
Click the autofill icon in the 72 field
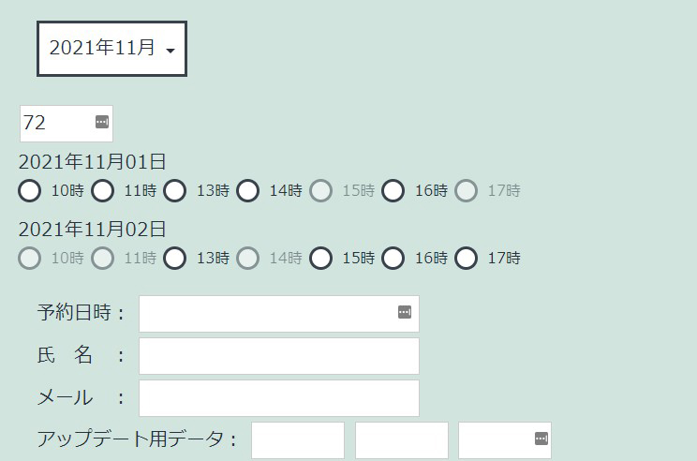coord(102,122)
